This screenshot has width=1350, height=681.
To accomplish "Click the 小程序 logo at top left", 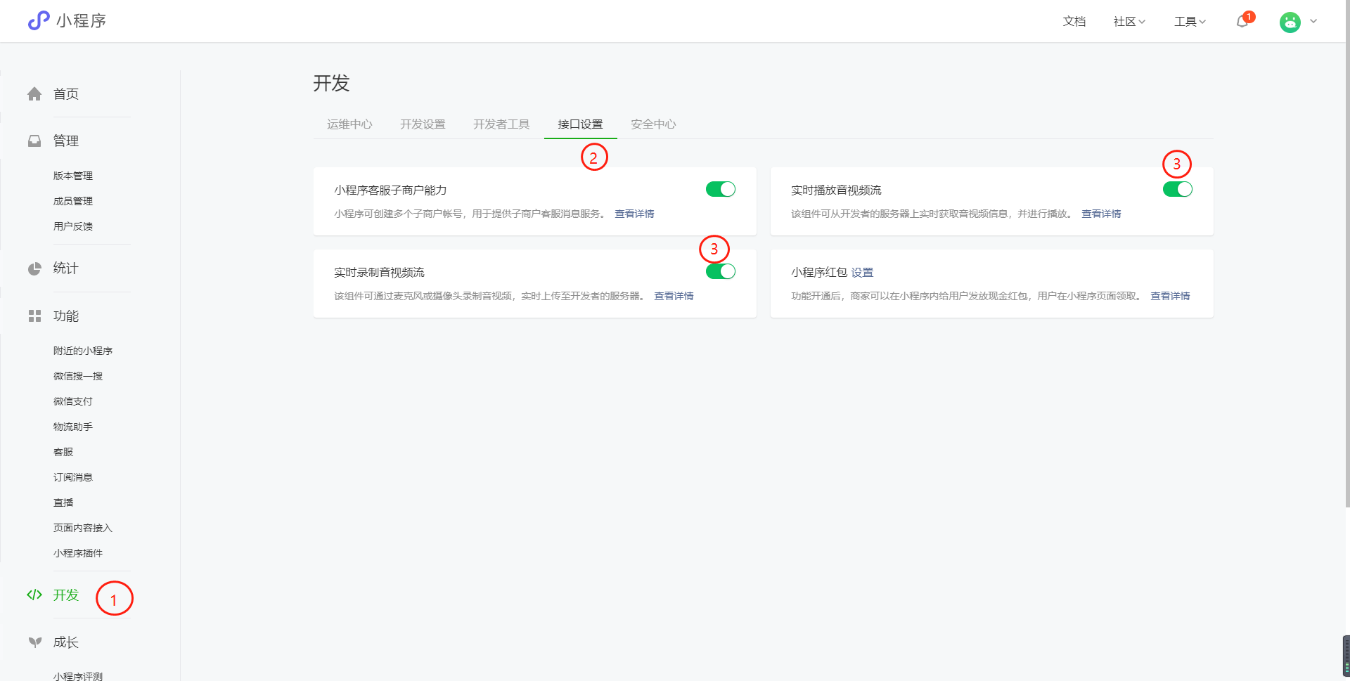I will 67,20.
